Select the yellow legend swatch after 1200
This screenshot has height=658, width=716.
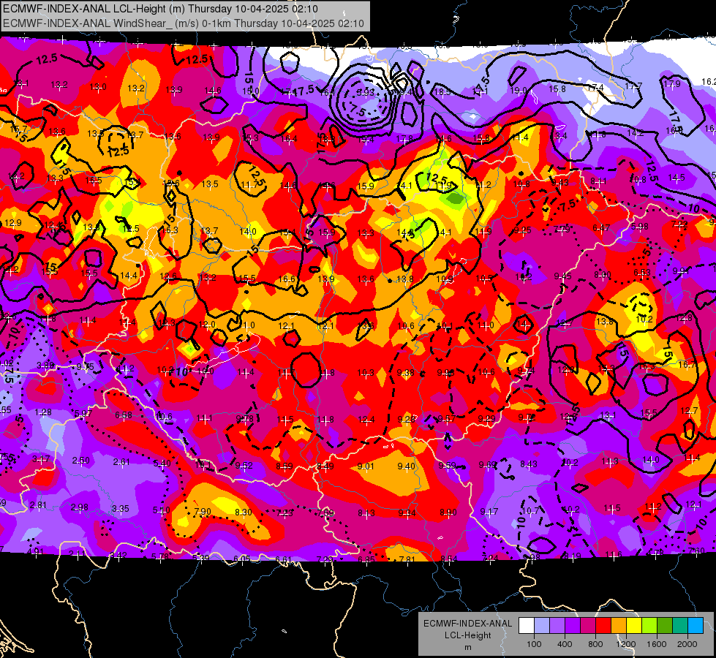click(634, 626)
